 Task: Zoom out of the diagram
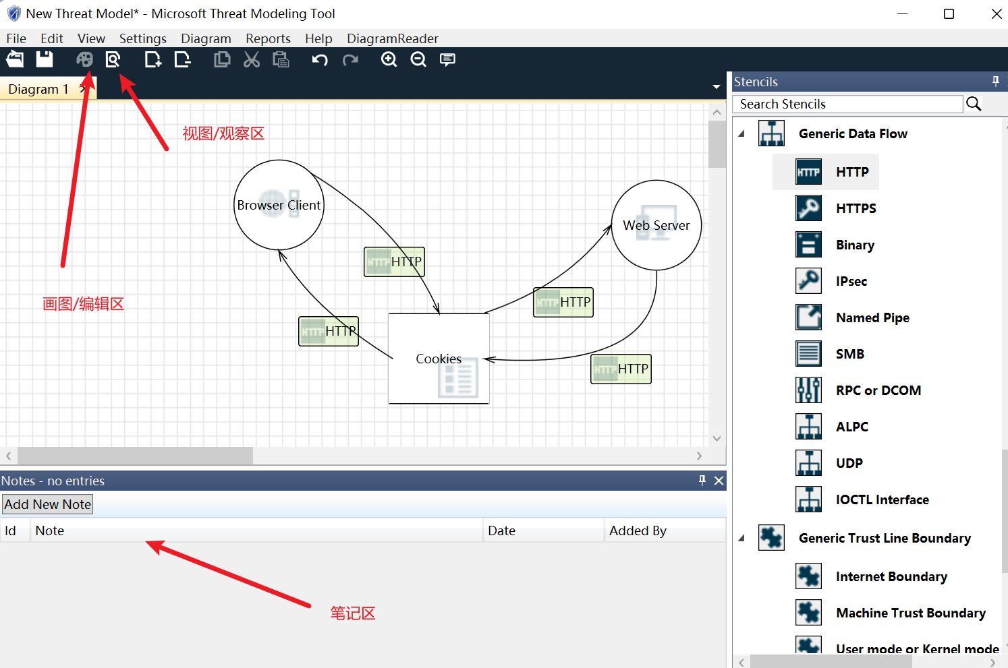pos(418,59)
